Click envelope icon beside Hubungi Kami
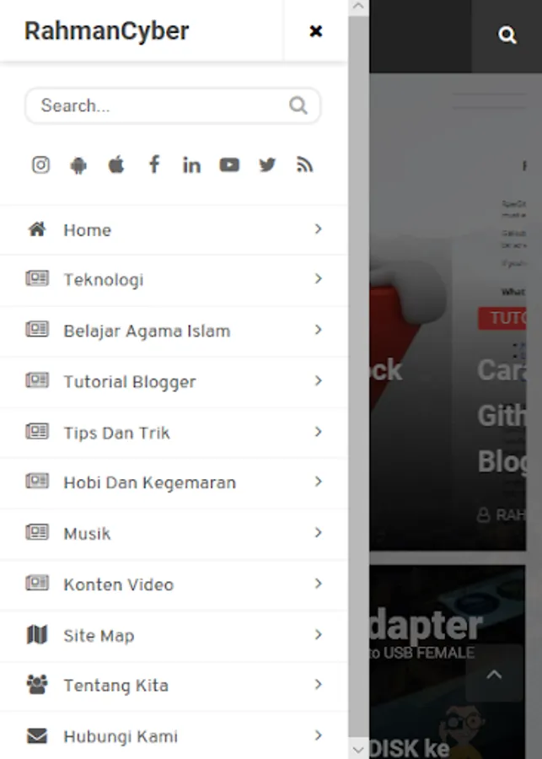542x759 pixels. pyautogui.click(x=37, y=735)
